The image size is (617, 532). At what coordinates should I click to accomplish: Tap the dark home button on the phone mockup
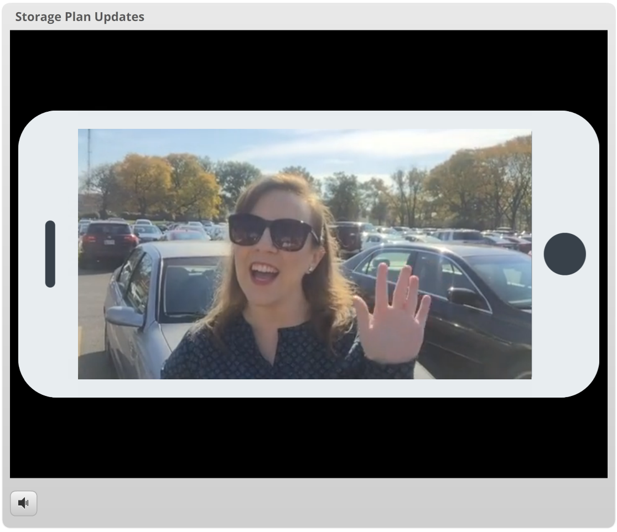click(565, 254)
